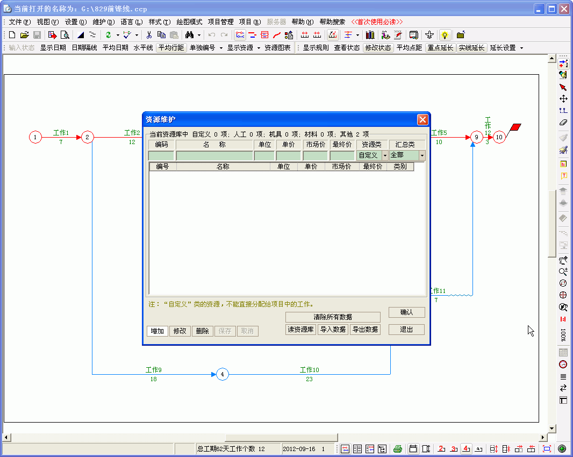
Task: Toggle the 修改状态 button
Action: [x=378, y=48]
